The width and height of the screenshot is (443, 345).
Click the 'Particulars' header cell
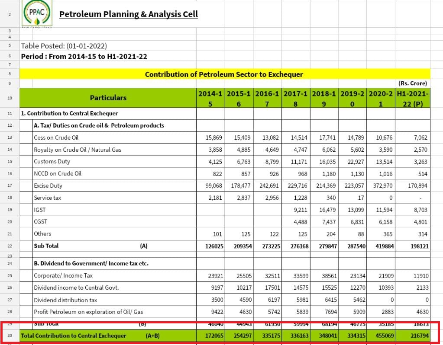click(108, 98)
